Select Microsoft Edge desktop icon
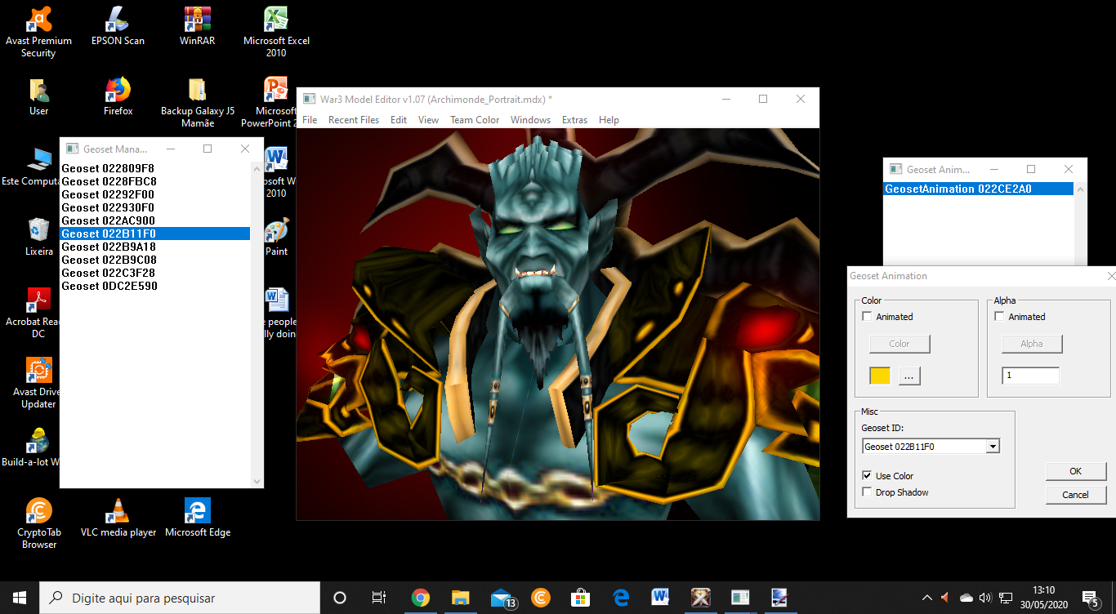The width and height of the screenshot is (1116, 614). click(x=197, y=518)
